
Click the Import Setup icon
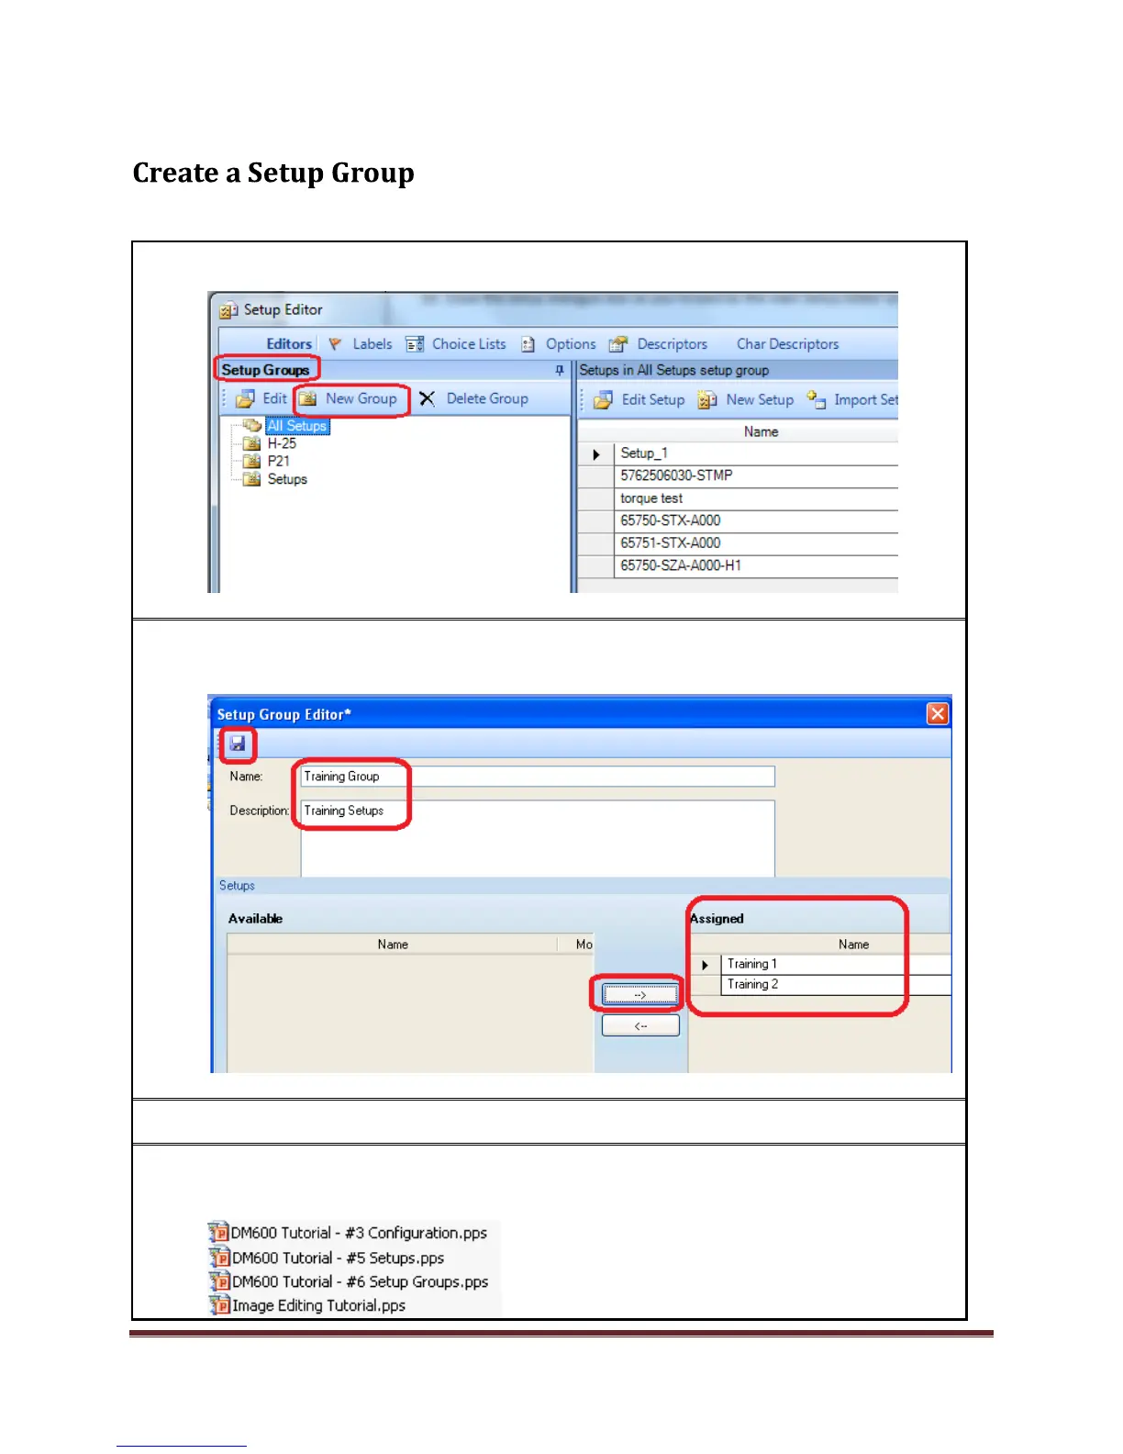tap(816, 399)
